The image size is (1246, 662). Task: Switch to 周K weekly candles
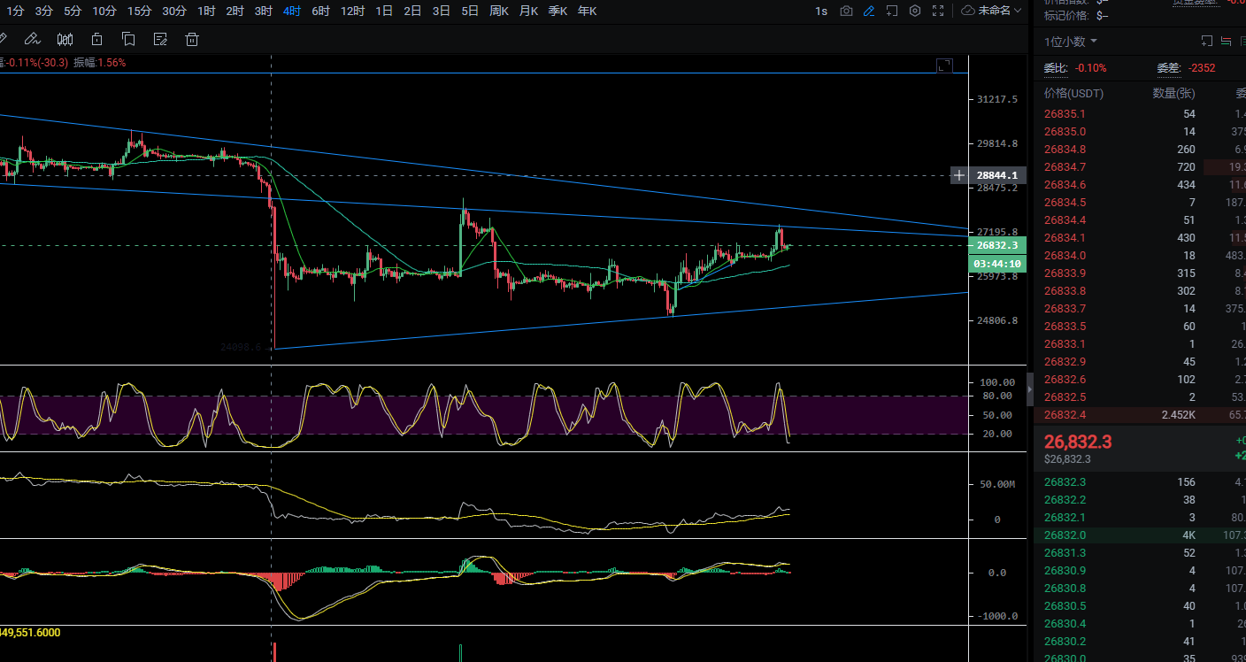[x=499, y=11]
